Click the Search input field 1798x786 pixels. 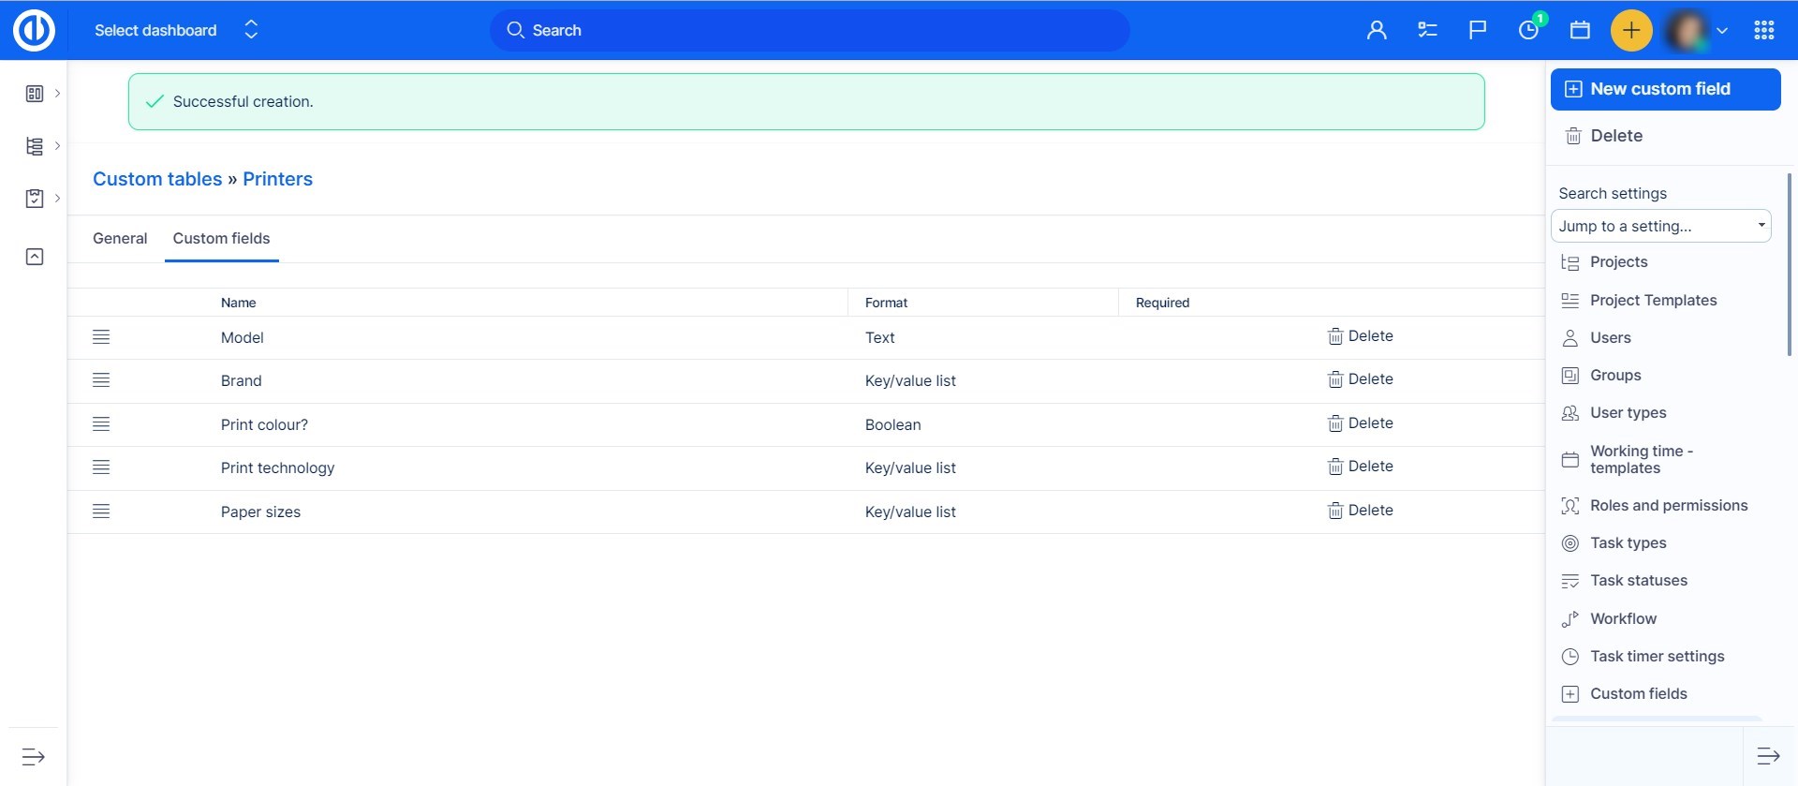(809, 30)
